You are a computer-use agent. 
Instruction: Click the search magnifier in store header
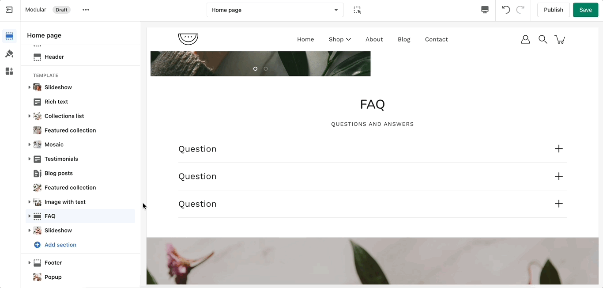[543, 39]
